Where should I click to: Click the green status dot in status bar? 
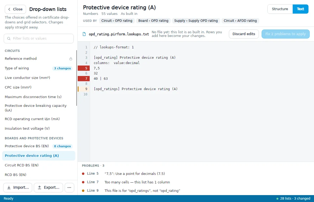(277, 199)
